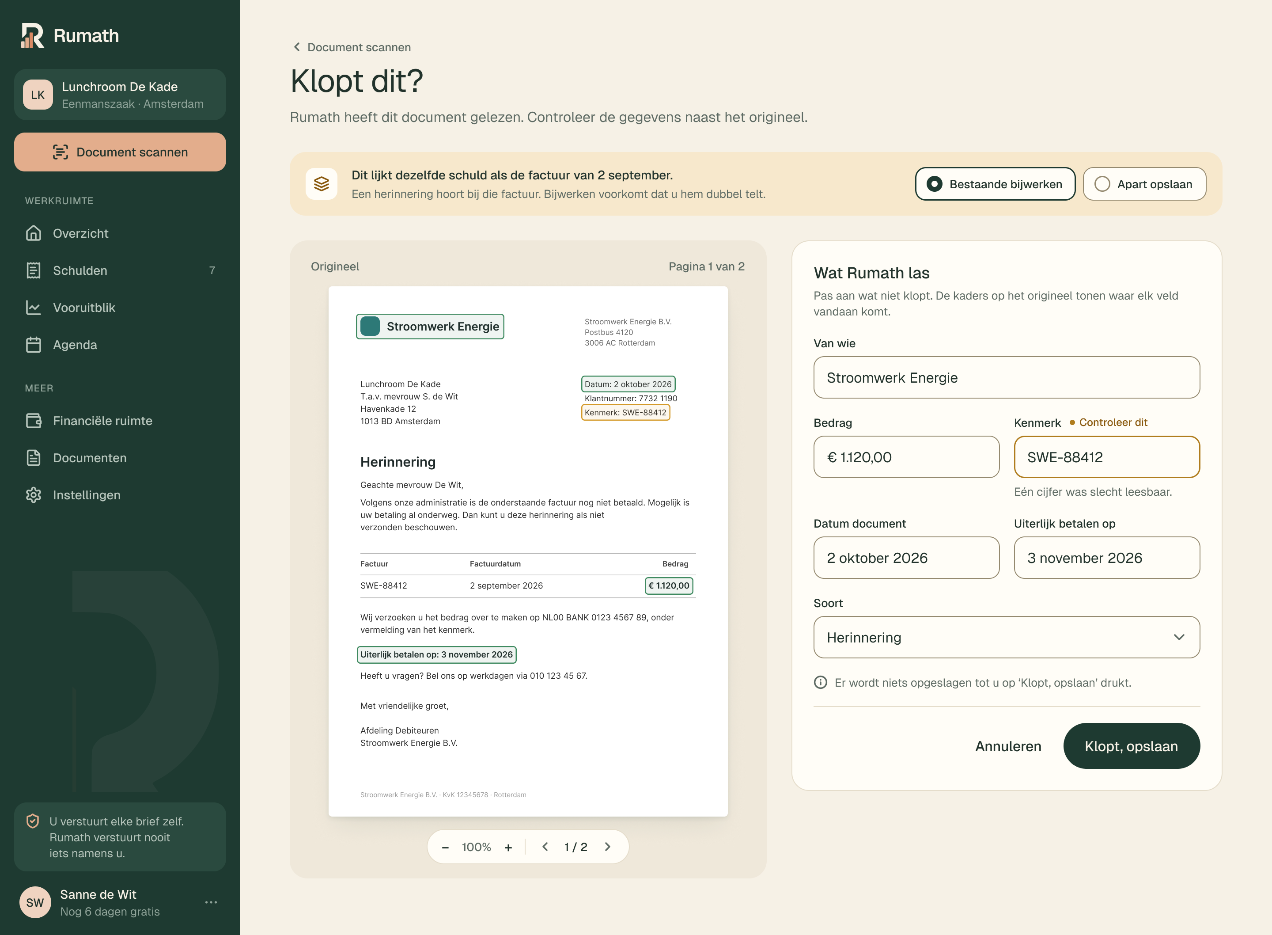
Task: Click the LK company avatar
Action: click(x=38, y=95)
